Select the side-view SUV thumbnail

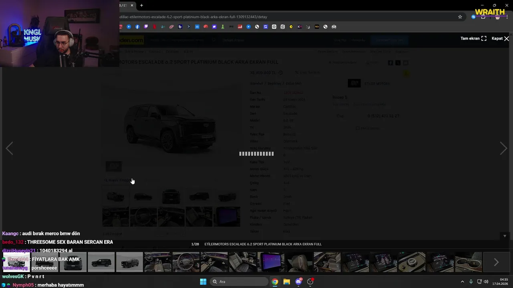101,262
